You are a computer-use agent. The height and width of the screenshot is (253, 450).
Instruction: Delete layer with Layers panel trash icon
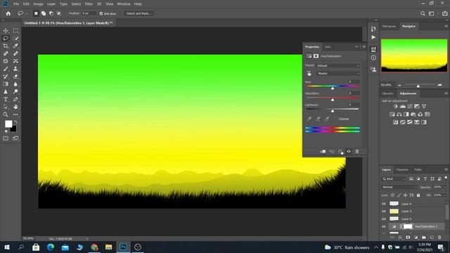(x=439, y=238)
